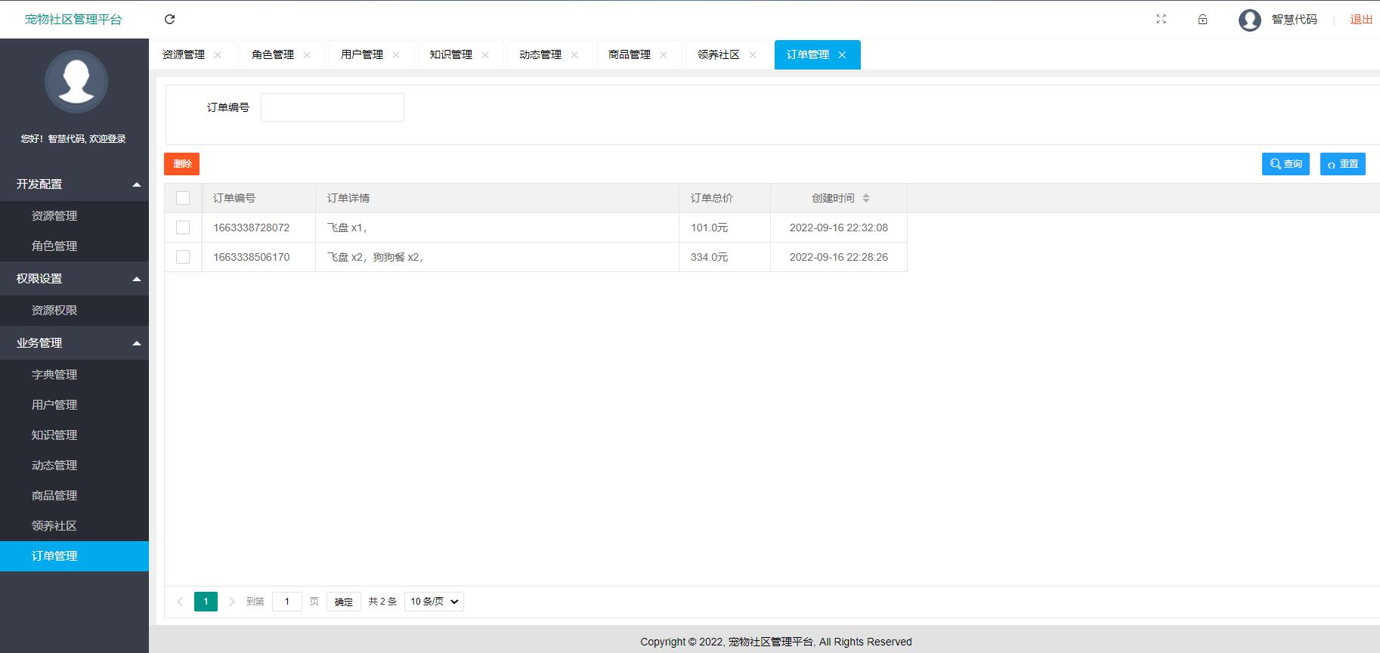The image size is (1380, 653).
Task: Click timestamp 2022-09-16 22:28:26
Action: 839,257
